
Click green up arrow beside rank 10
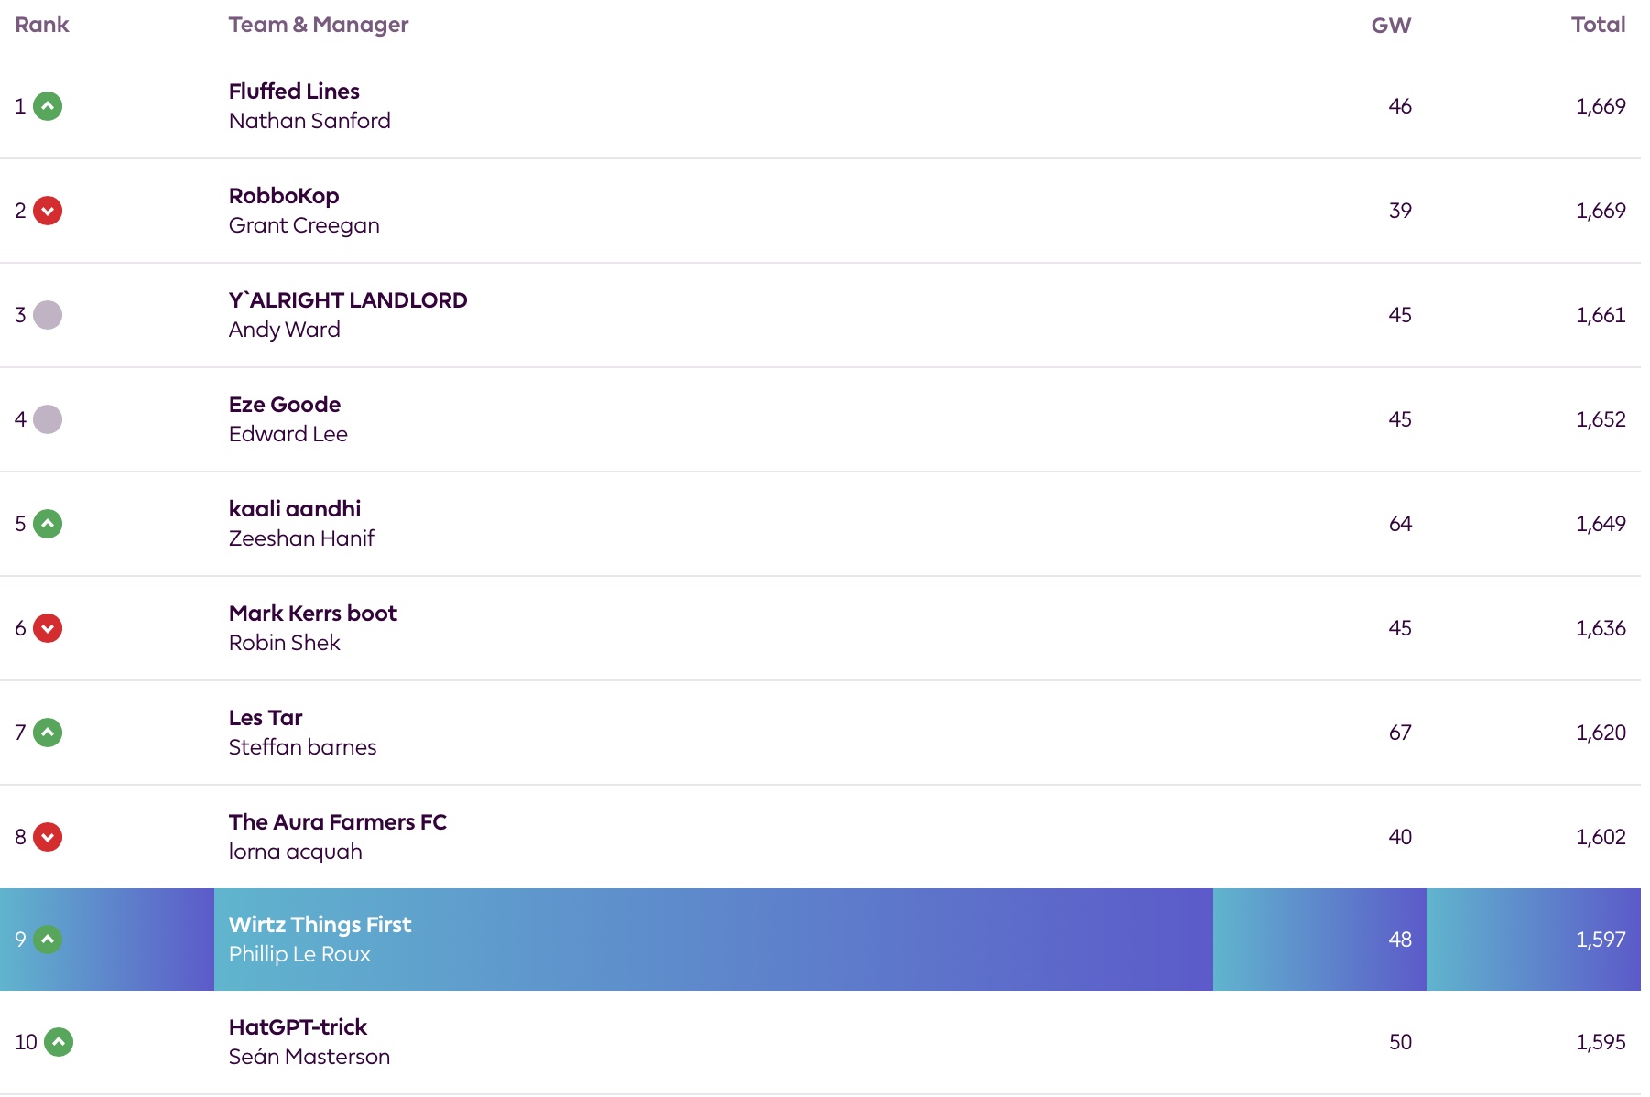click(59, 1042)
